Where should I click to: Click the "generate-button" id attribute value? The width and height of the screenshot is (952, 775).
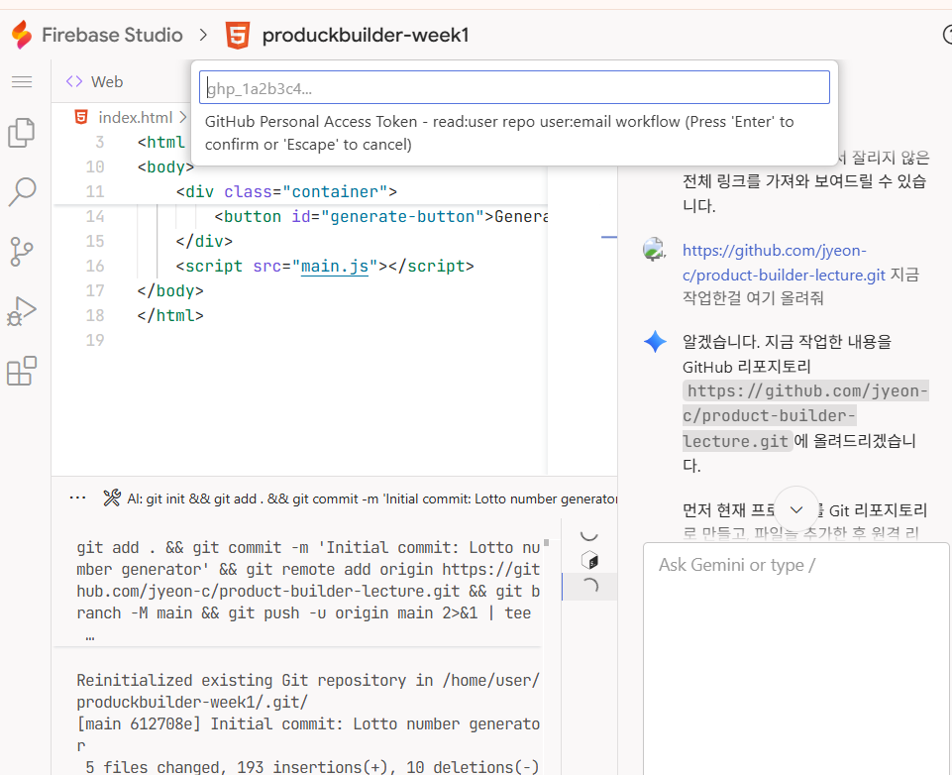click(402, 217)
